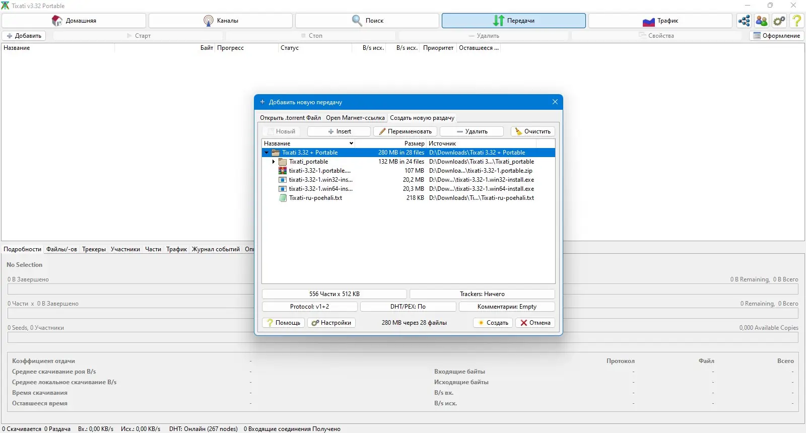Click the D:\Downloads\Tixati 3.32 + Portable source path

point(477,153)
